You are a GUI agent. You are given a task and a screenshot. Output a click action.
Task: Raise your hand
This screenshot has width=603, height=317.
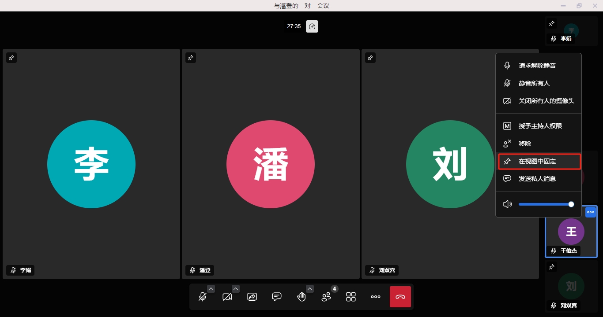[301, 297]
